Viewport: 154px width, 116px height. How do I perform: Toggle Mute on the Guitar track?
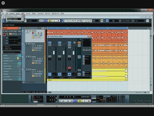coord(27,57)
